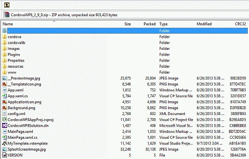Select file name App.xaml.cs
This screenshot has width=249, height=159.
(17, 96)
